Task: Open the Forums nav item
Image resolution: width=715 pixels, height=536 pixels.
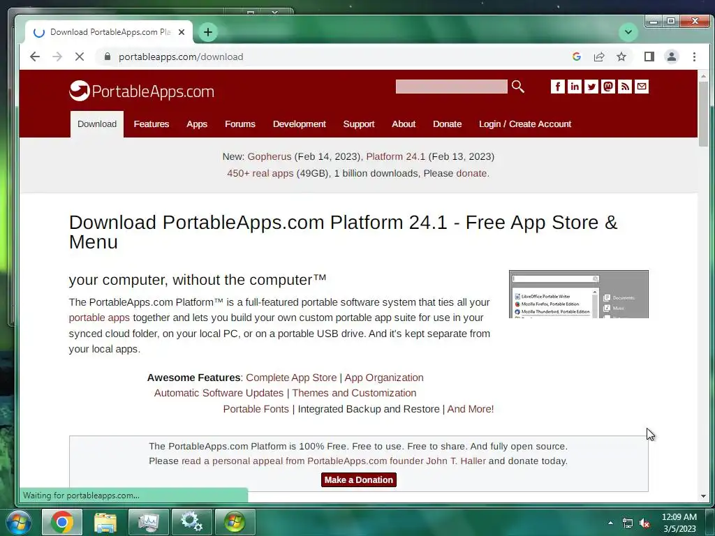Action: click(240, 124)
